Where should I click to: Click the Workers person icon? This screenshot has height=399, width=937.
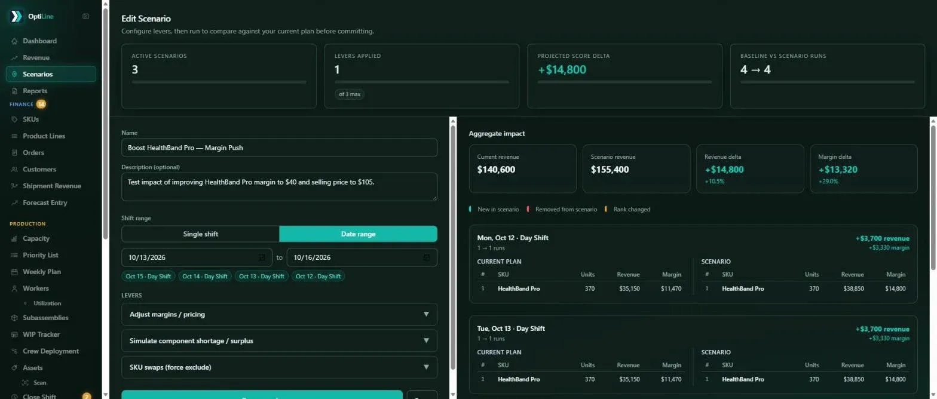point(14,289)
